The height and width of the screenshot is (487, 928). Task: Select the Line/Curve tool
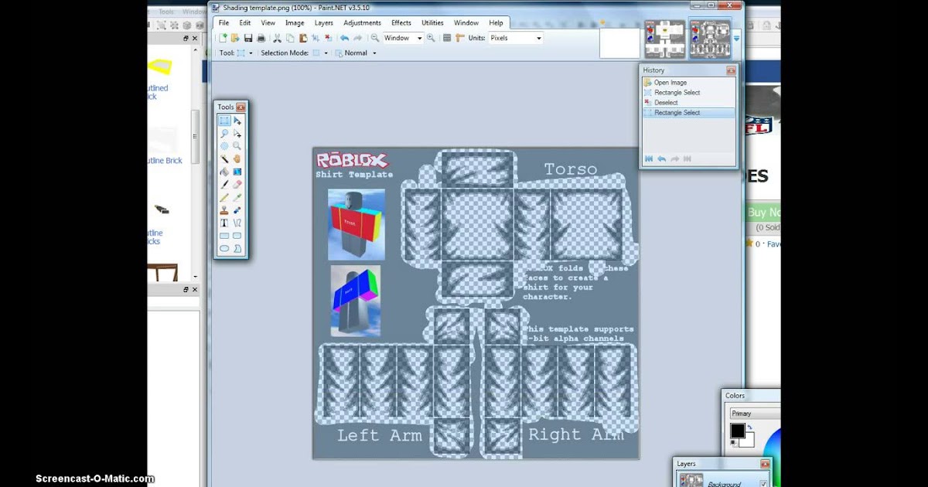click(x=237, y=223)
